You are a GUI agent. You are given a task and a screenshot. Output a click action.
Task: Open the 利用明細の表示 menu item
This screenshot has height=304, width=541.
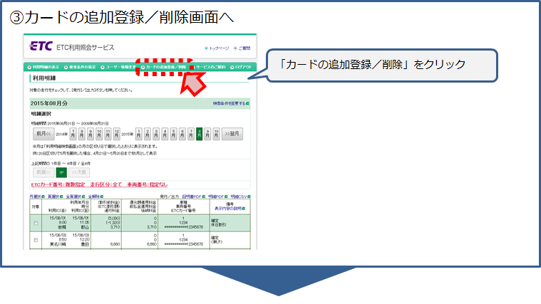(x=43, y=67)
